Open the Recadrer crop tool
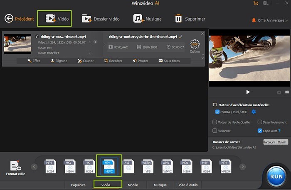The image size is (291, 190). 113,61
